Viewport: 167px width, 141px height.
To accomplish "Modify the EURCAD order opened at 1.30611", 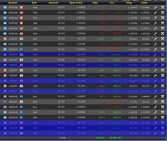I will [x=155, y=18].
